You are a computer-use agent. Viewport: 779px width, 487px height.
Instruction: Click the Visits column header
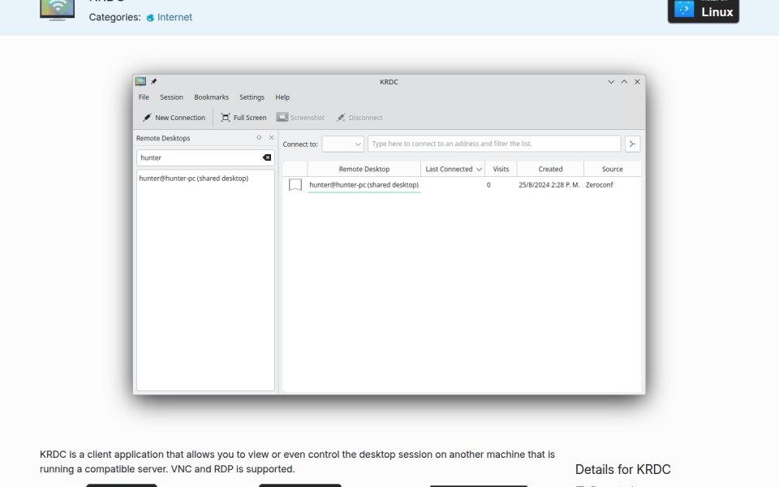coord(501,169)
